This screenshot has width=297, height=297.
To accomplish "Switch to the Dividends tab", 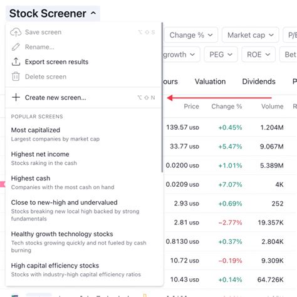I will 259,81.
